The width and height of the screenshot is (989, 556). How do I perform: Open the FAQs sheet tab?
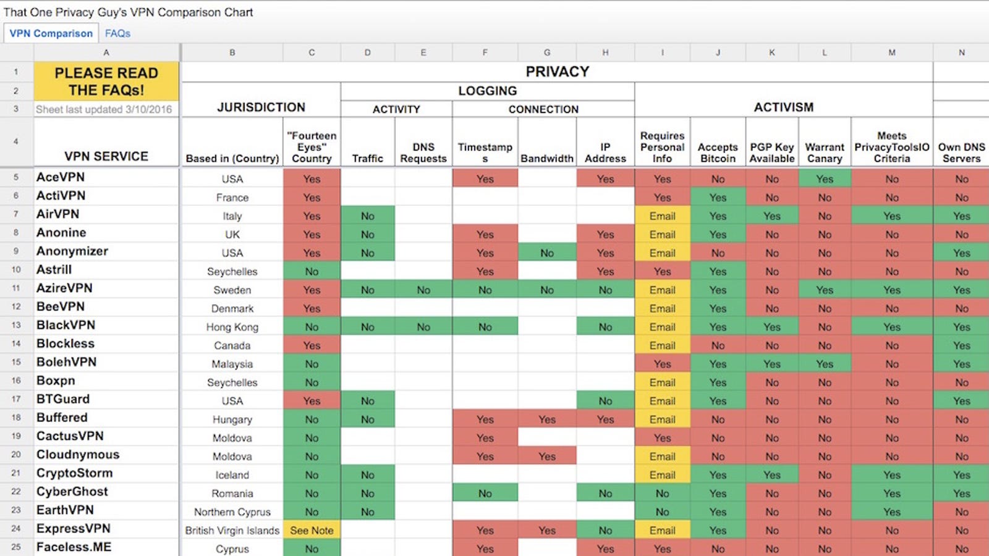pos(117,33)
